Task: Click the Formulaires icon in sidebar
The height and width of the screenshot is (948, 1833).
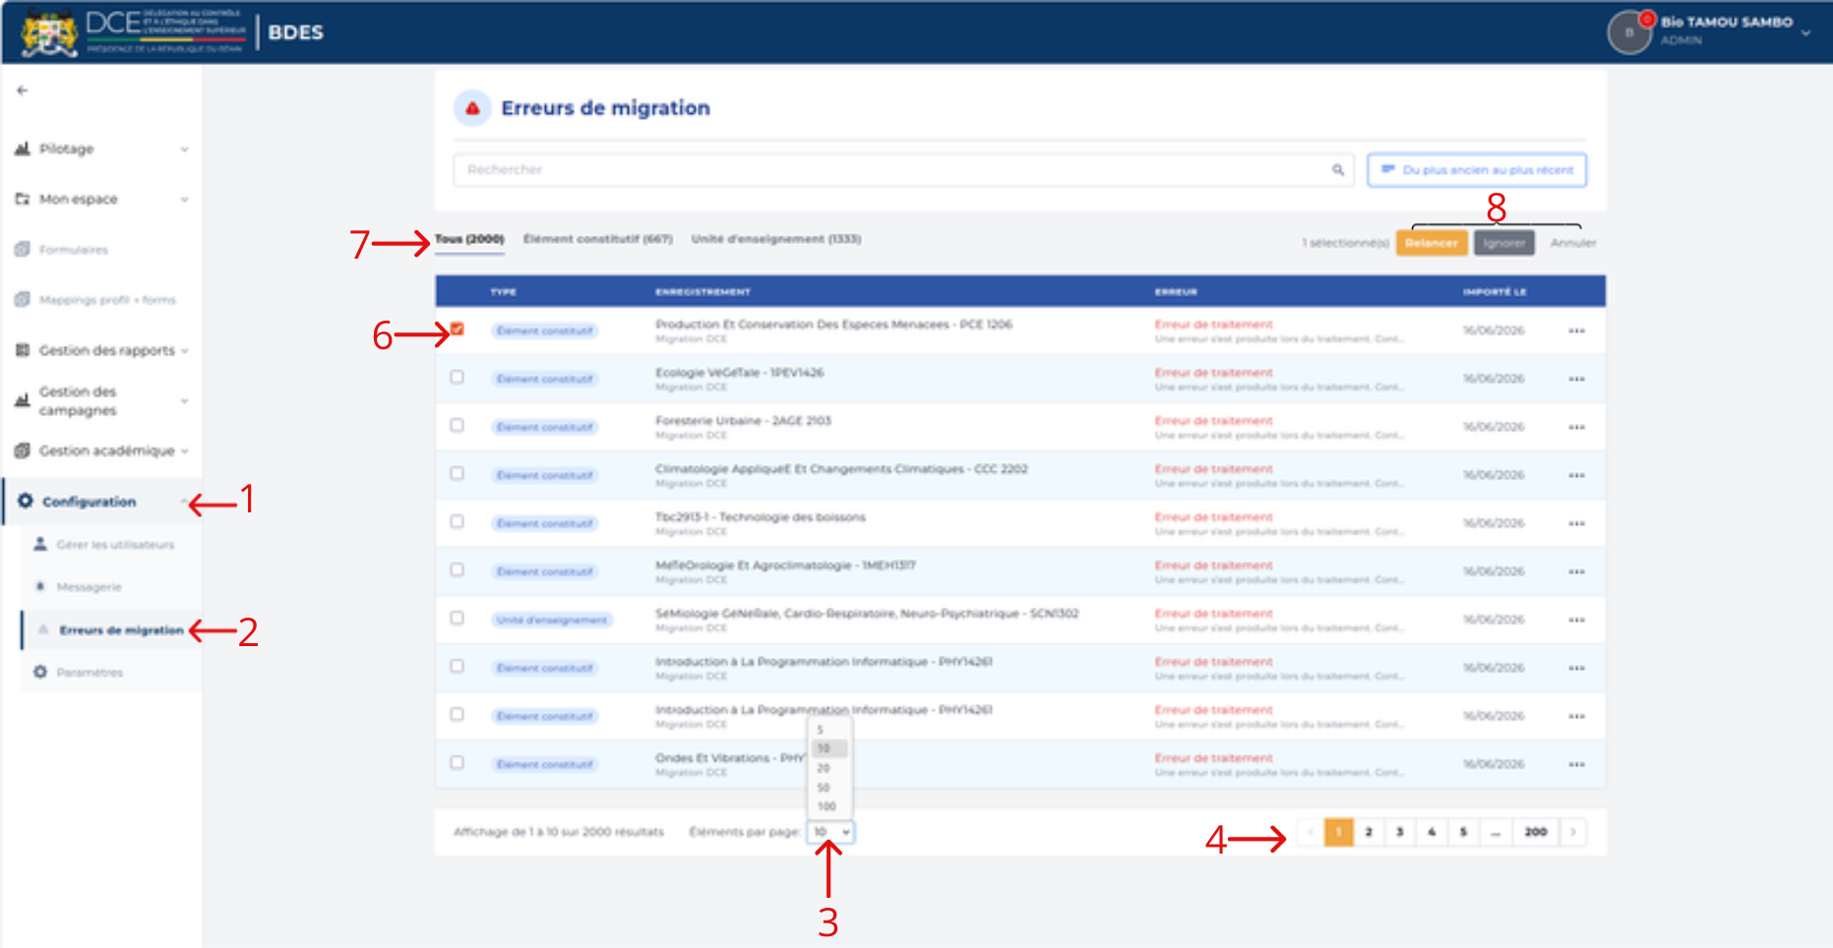Action: (x=22, y=249)
